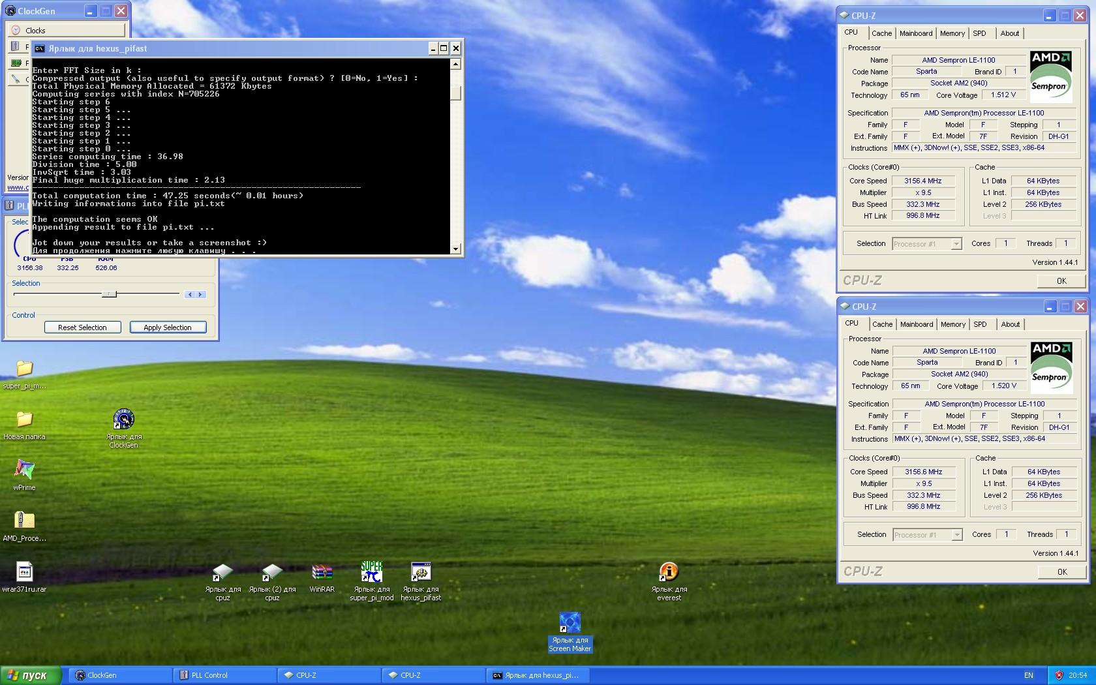1096x685 pixels.
Task: Click the 1.520 V core voltage value
Action: coord(1004,386)
